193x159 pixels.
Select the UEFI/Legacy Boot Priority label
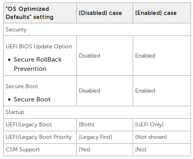pyautogui.click(x=39, y=137)
